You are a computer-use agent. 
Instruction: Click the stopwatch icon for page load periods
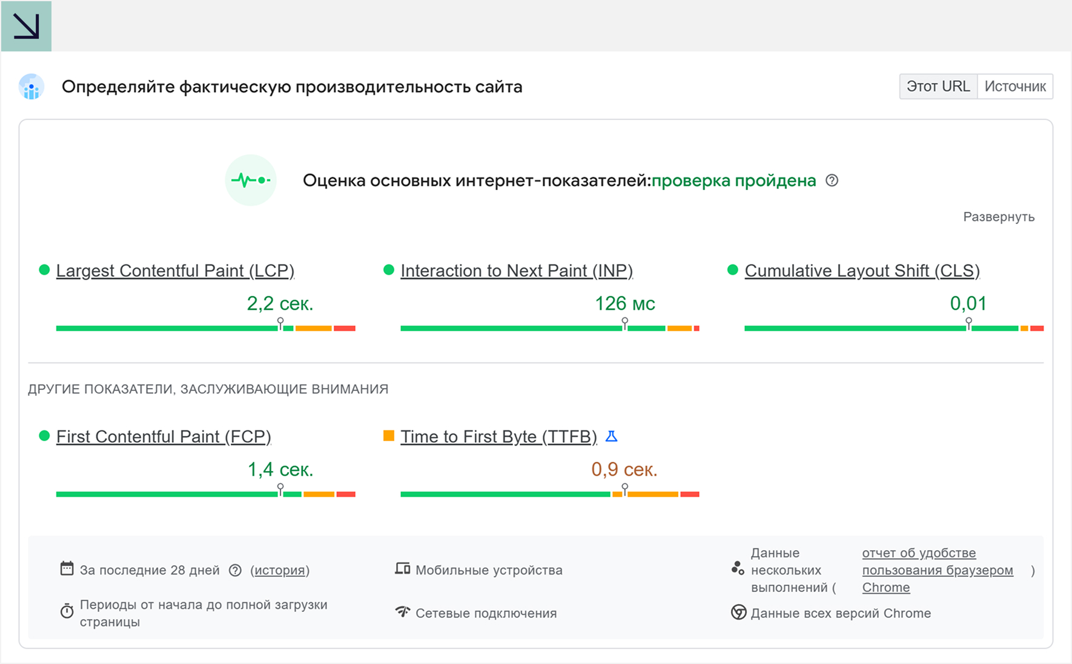(x=67, y=611)
